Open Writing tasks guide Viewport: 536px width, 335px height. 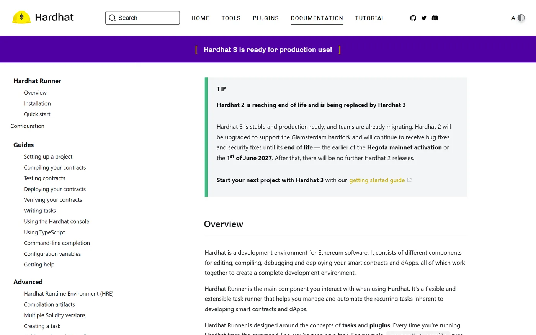point(40,211)
